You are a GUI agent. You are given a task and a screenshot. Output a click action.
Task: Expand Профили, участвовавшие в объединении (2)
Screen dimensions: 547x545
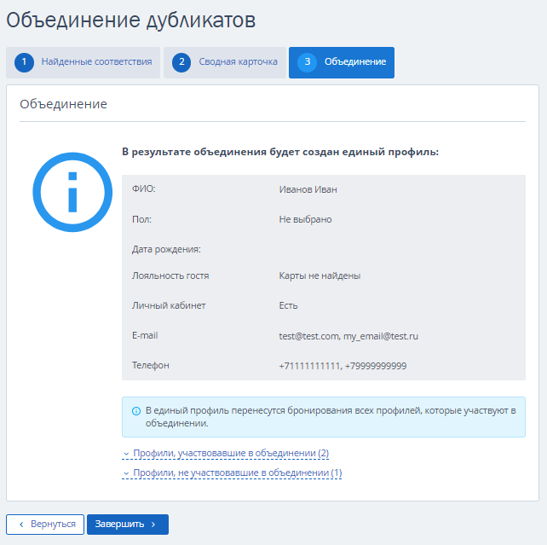pyautogui.click(x=225, y=453)
